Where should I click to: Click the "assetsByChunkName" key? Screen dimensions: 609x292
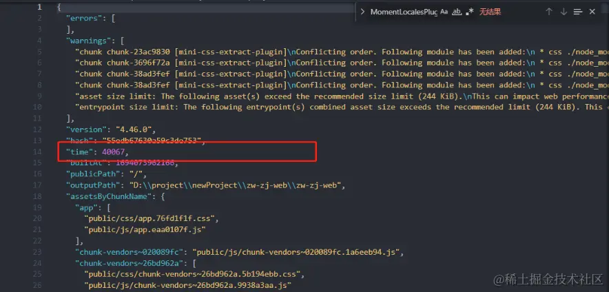109,196
